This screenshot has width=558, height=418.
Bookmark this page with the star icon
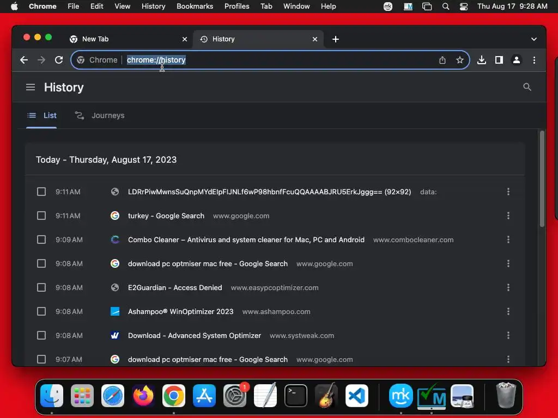coord(460,60)
